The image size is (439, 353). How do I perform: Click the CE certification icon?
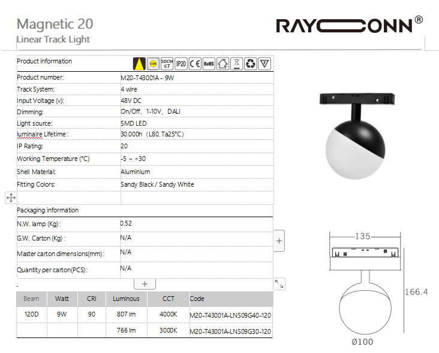coord(195,63)
